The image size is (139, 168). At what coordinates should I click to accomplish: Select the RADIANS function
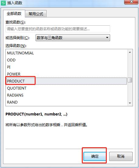(66, 95)
